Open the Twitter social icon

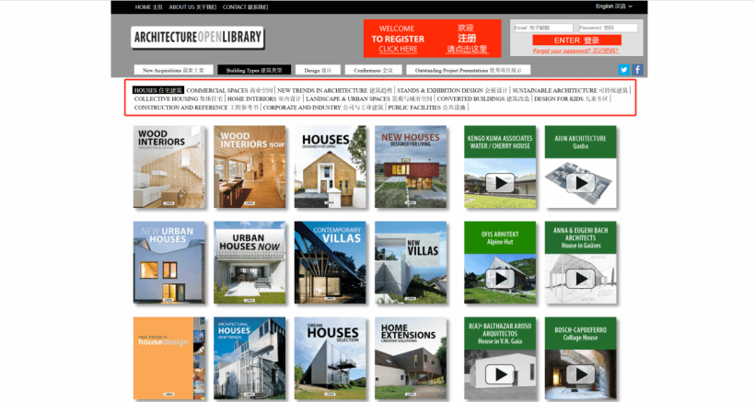623,70
